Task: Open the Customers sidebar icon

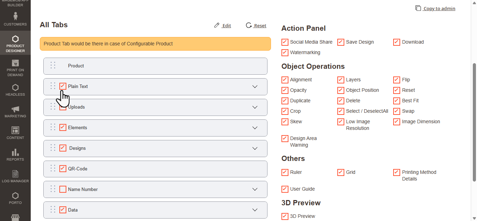Action: click(x=15, y=16)
